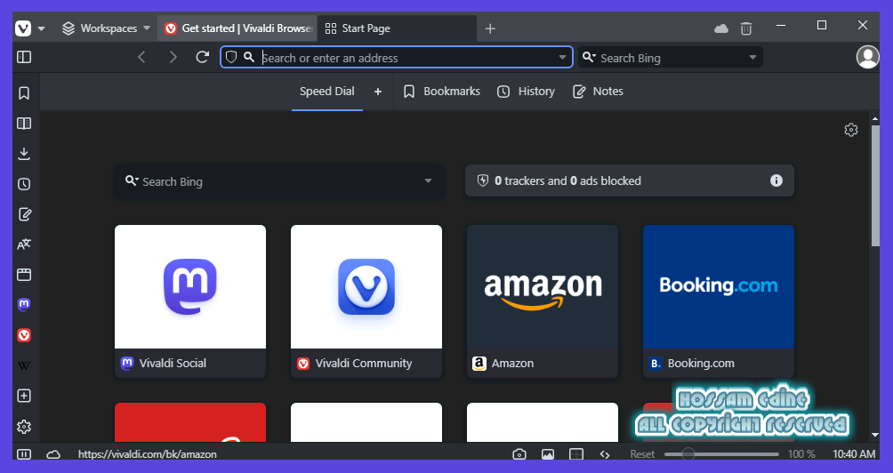
Task: Switch search engine in toolbar search field
Action: tap(589, 58)
